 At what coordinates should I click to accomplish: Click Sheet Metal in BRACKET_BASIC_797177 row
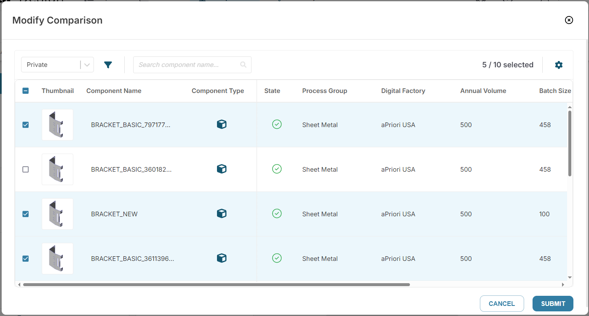(x=320, y=125)
